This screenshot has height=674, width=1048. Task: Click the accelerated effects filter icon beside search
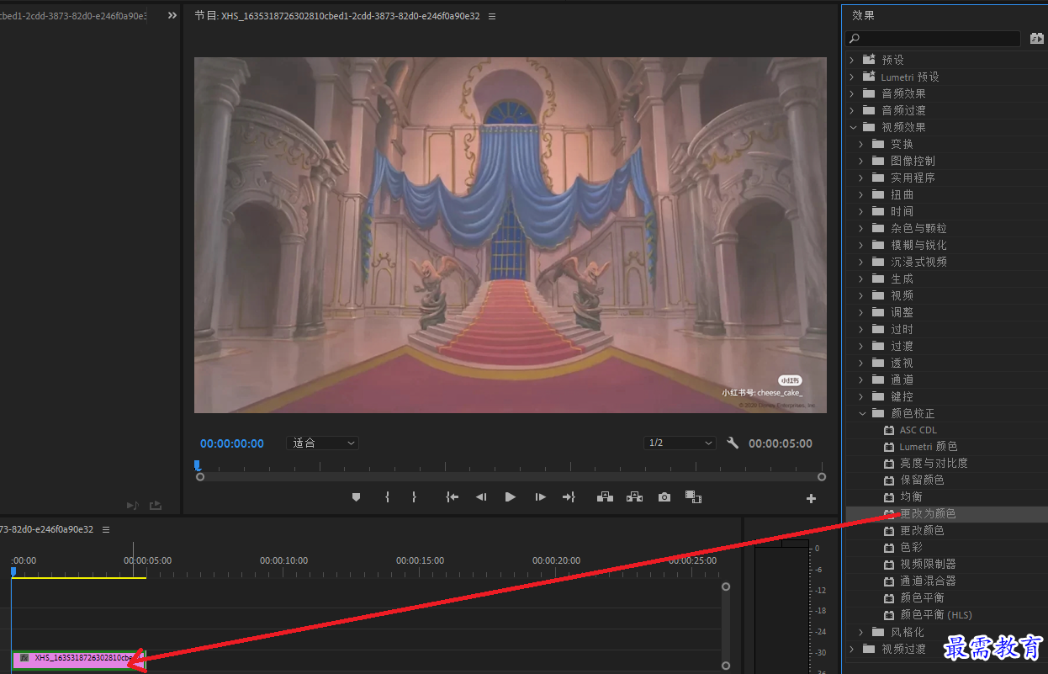(1037, 39)
